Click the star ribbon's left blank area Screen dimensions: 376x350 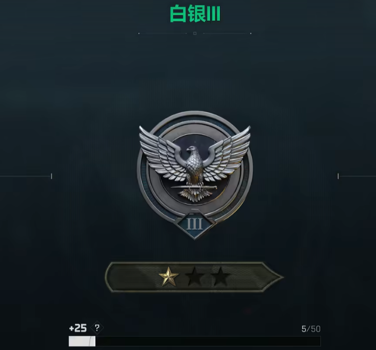[x=132, y=277]
